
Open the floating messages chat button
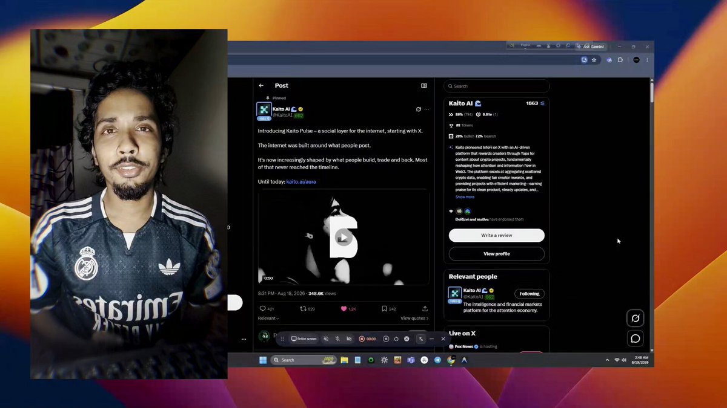pos(635,338)
